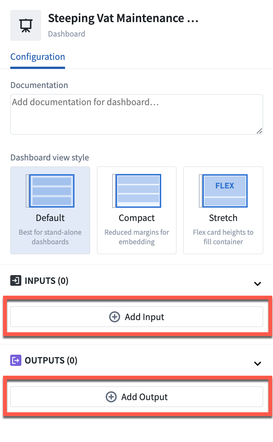Click the Steeping Vat Maintenance title
The width and height of the screenshot is (273, 442).
[x=123, y=18]
